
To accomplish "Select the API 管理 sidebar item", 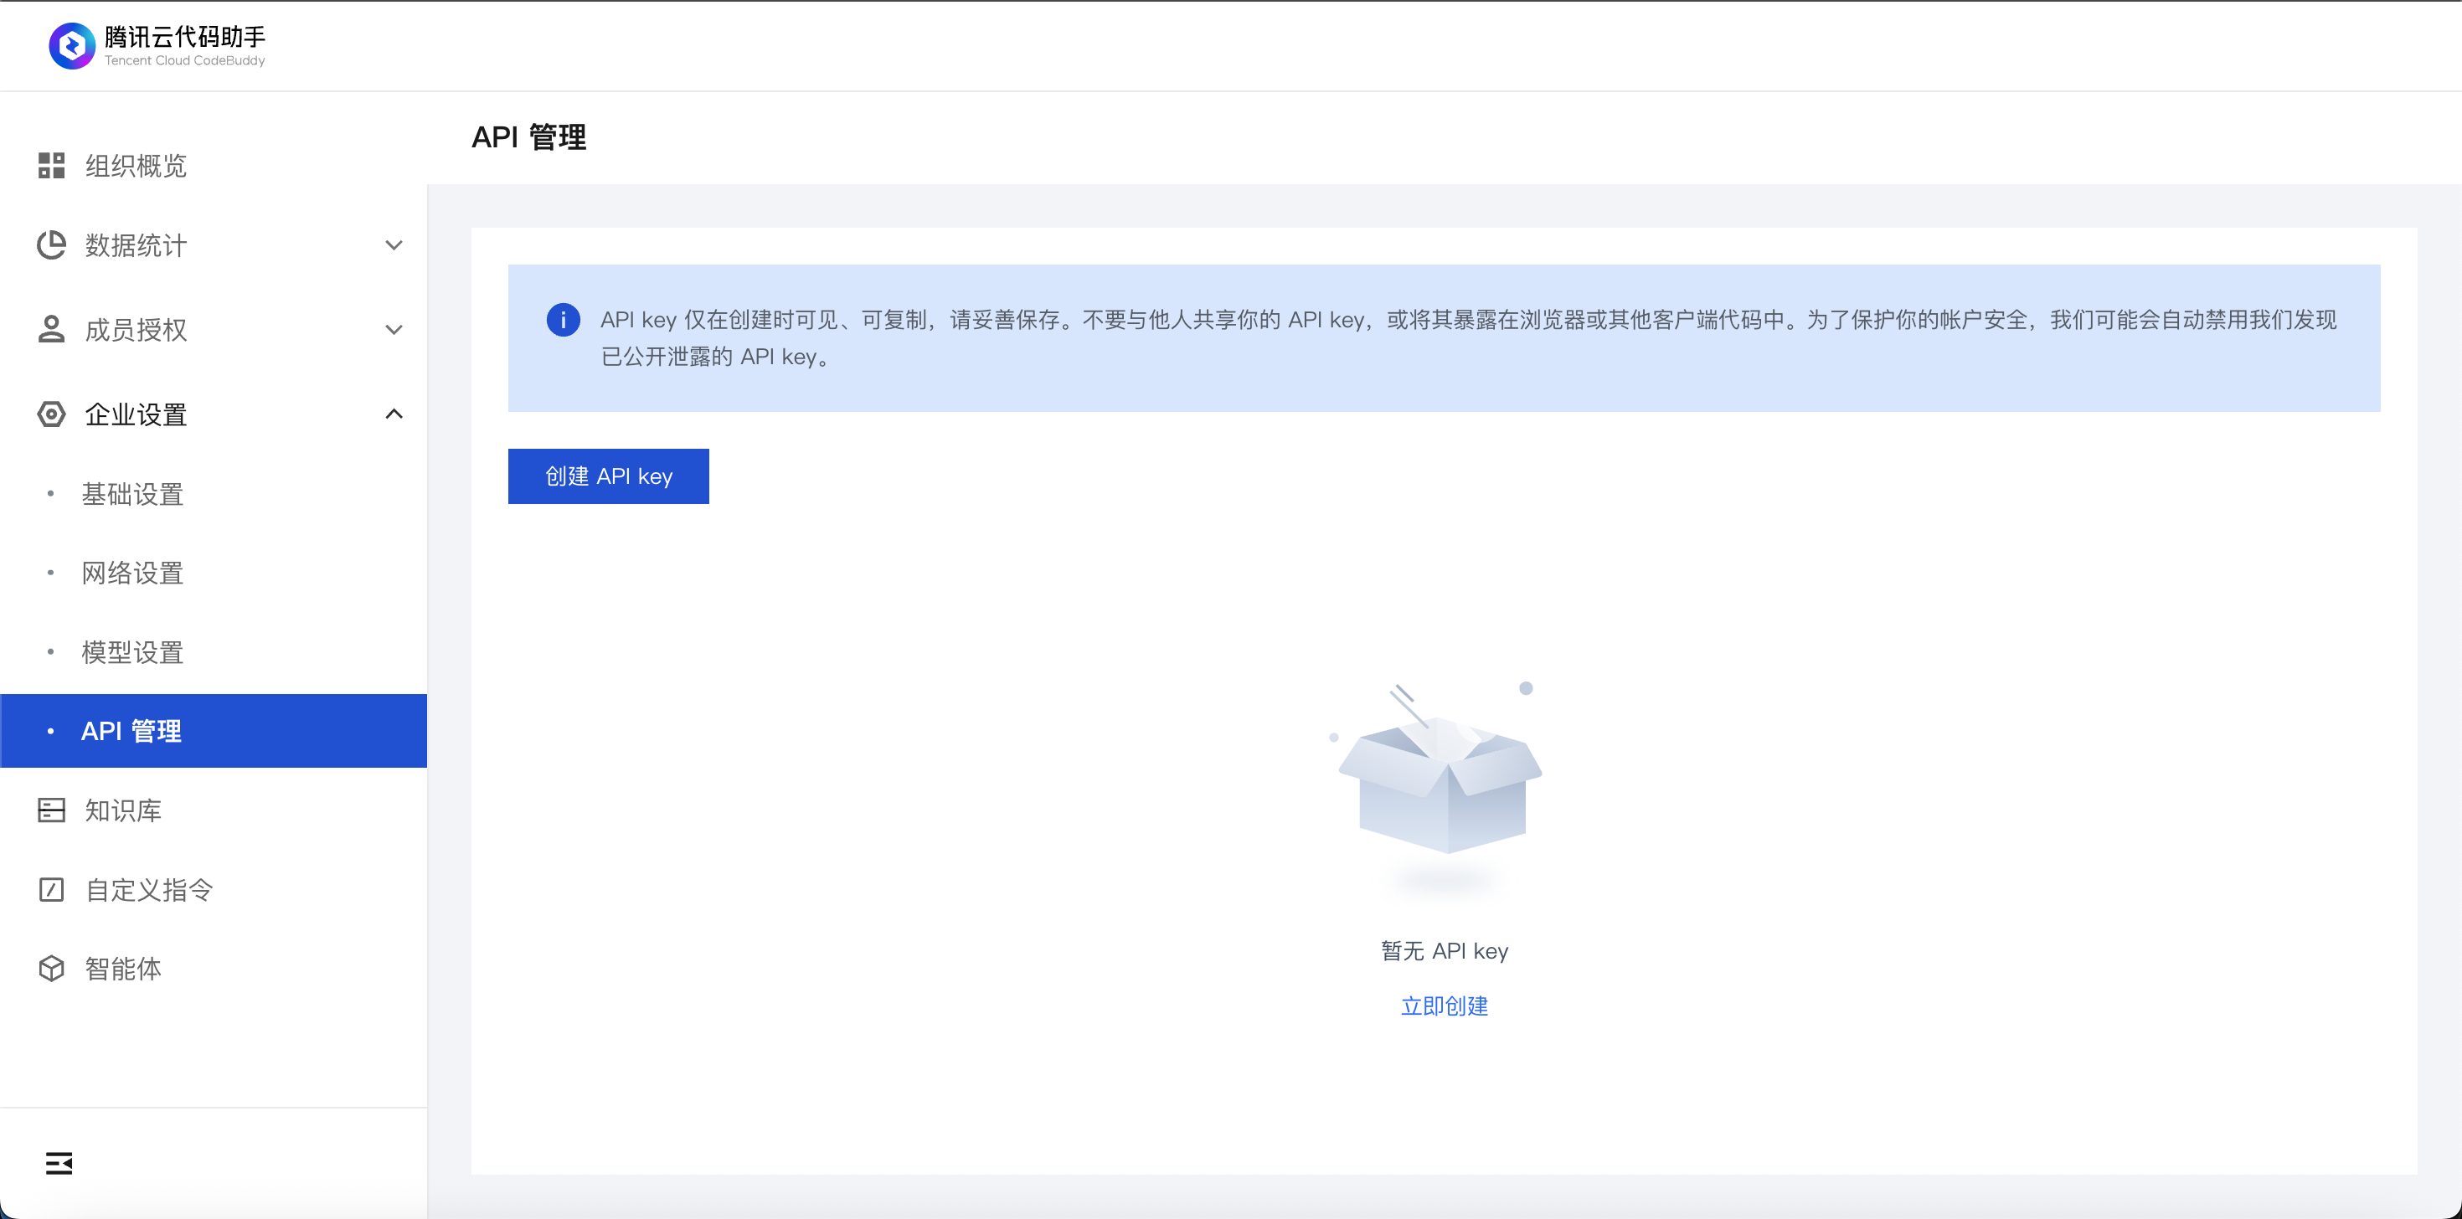I will (x=131, y=731).
